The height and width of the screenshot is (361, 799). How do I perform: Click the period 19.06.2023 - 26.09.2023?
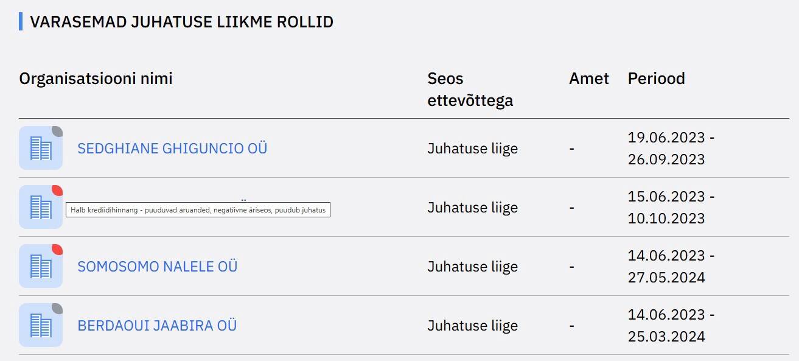671,149
